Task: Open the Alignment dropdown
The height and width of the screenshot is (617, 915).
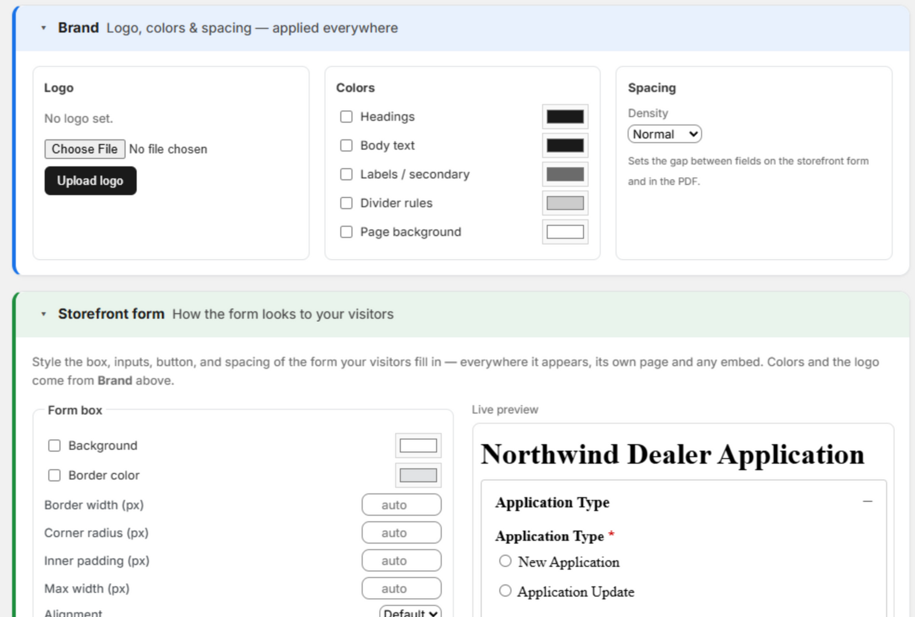Action: tap(410, 612)
